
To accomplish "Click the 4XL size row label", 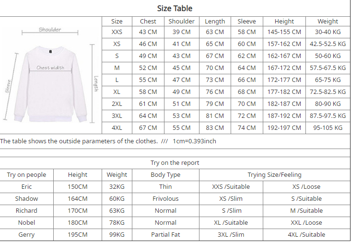I will tap(117, 127).
